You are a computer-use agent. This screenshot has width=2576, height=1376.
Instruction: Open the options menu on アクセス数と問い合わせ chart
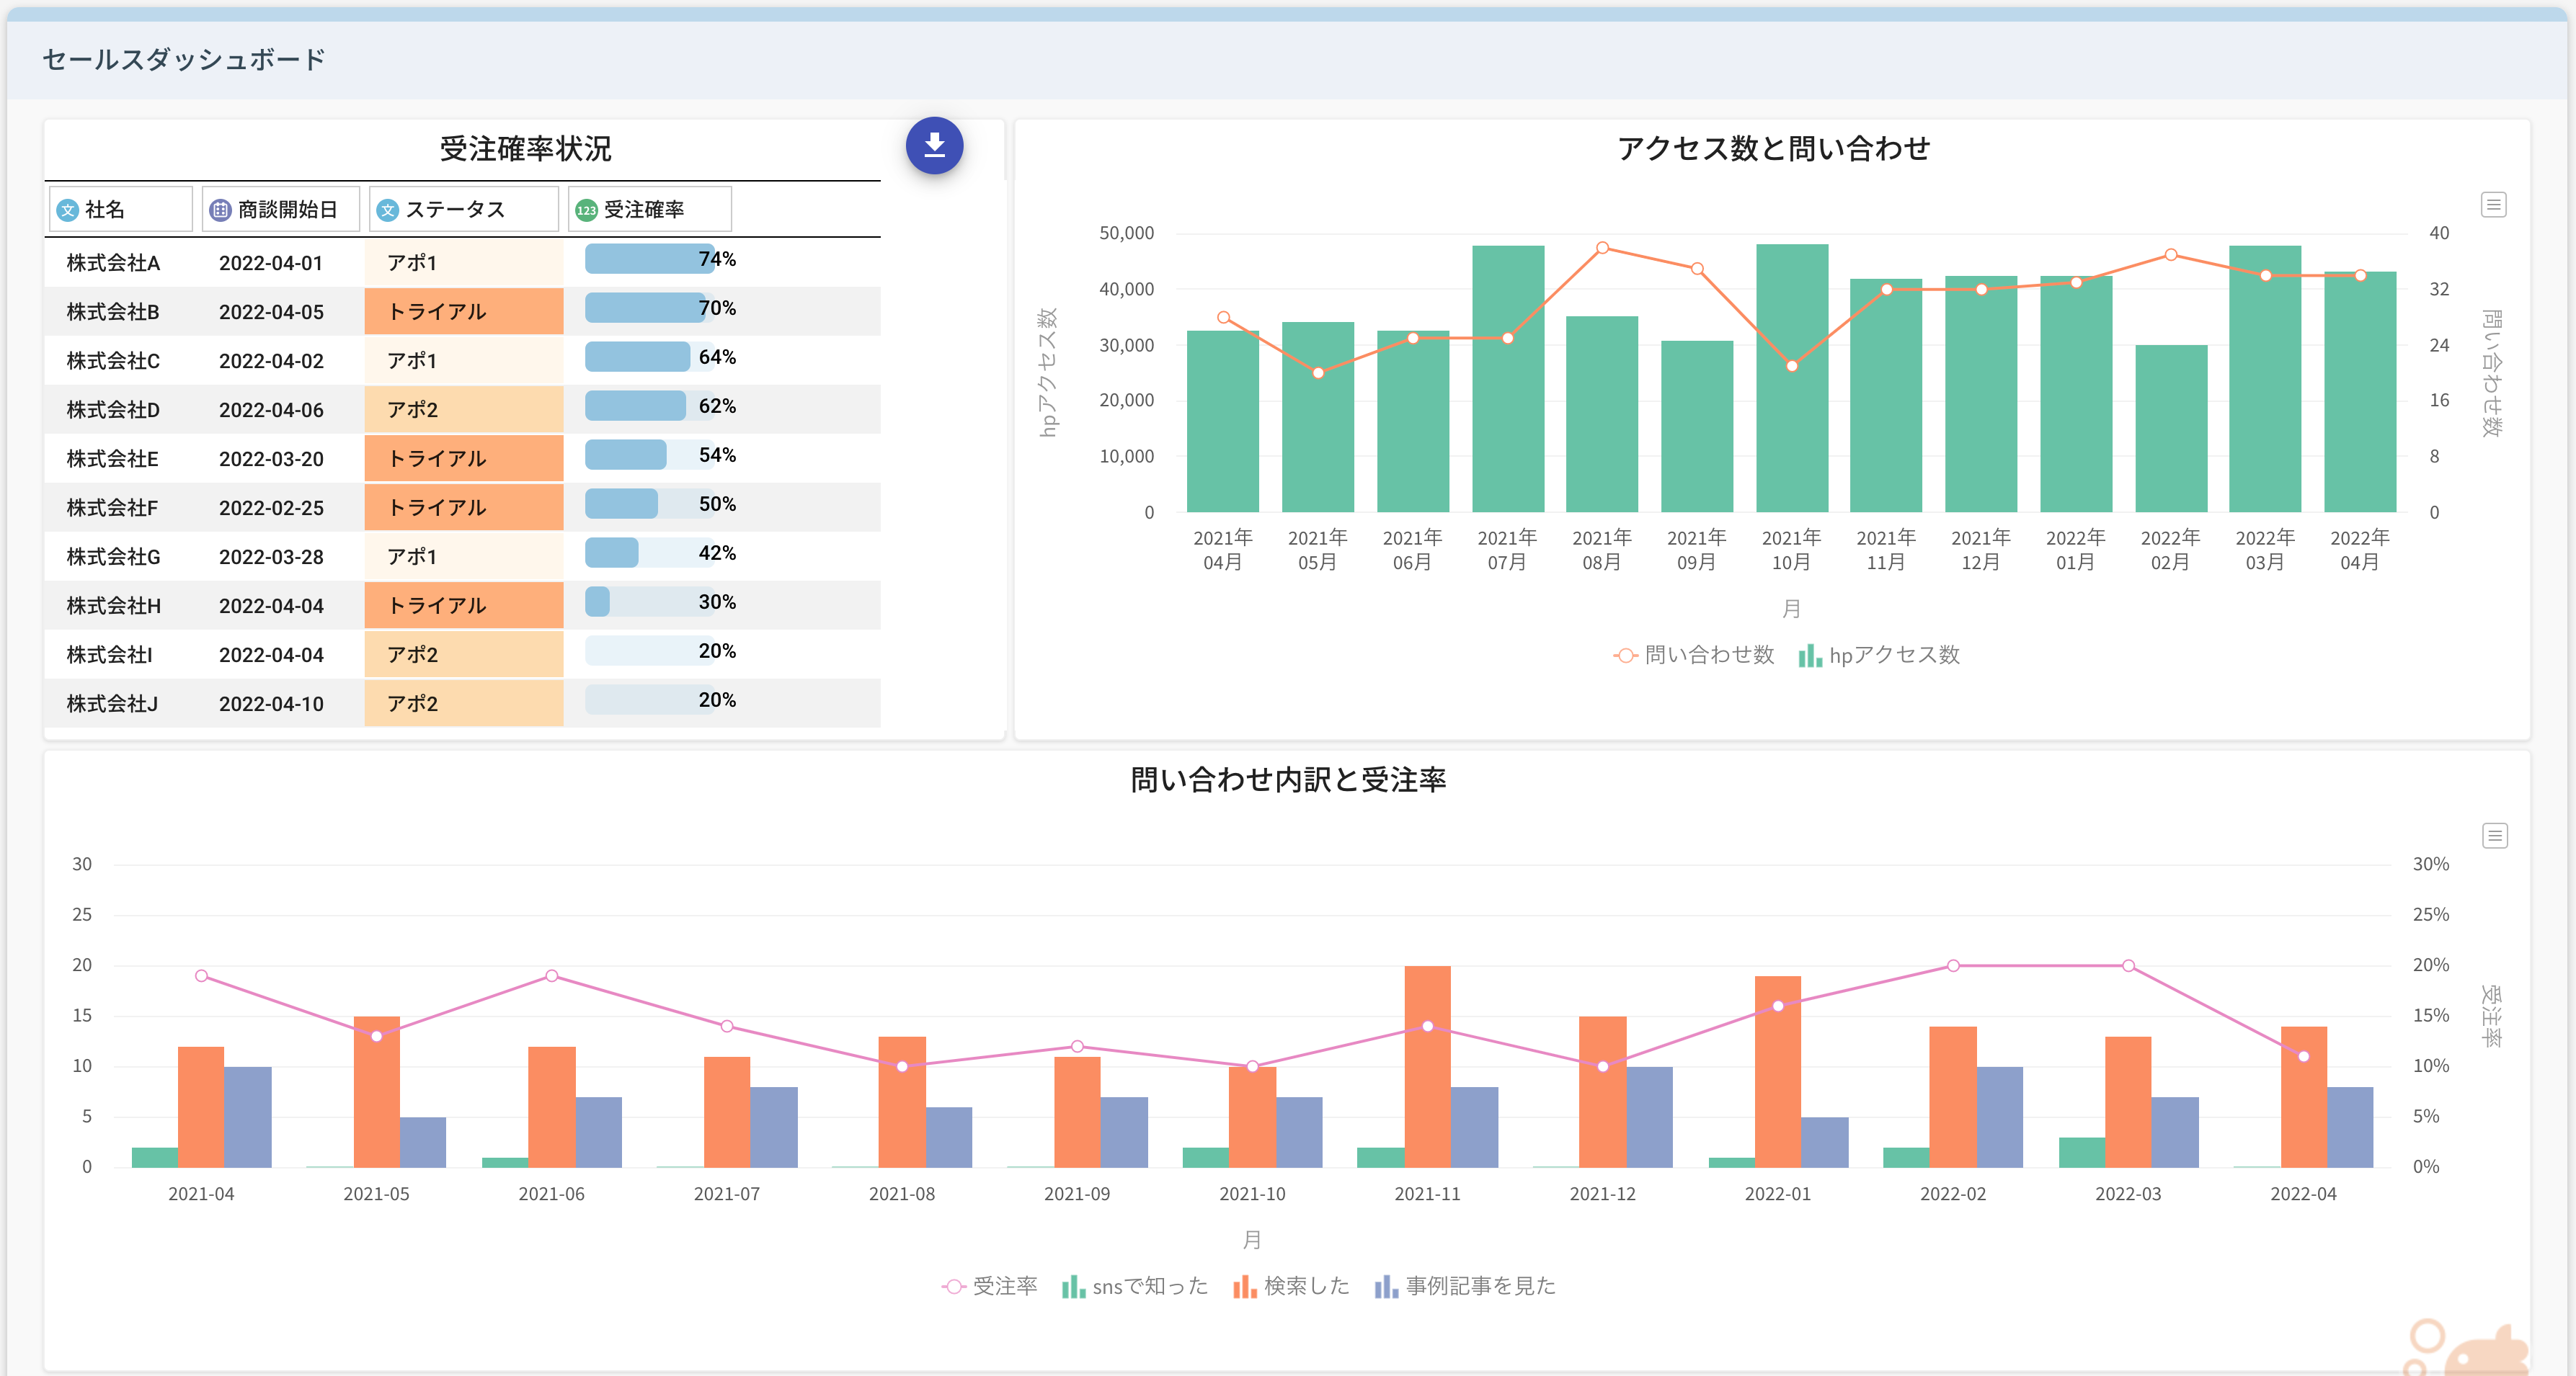pos(2494,204)
